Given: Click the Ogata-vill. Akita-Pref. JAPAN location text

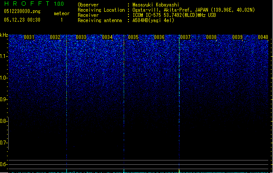Looking at the screenshot, I should point(194,10).
